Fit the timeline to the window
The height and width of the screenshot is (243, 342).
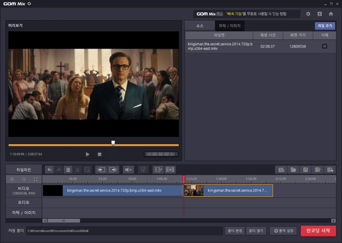[x=36, y=179]
